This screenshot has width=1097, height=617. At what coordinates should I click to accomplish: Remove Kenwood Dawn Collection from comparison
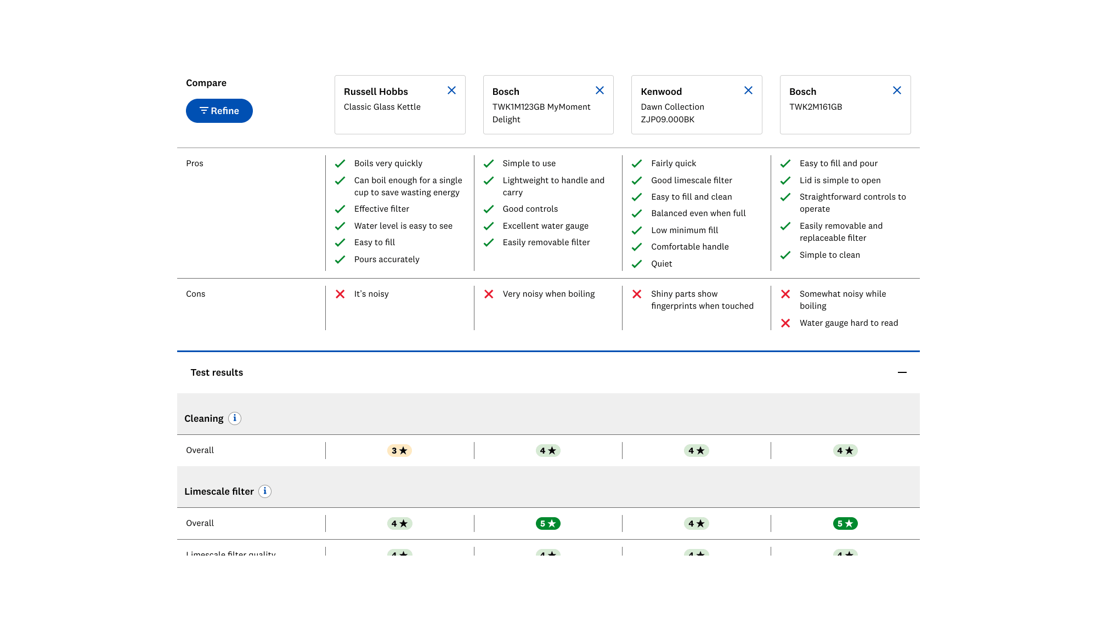click(x=748, y=90)
